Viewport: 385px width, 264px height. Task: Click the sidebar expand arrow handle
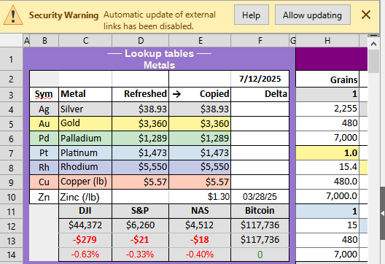[x=382, y=213]
